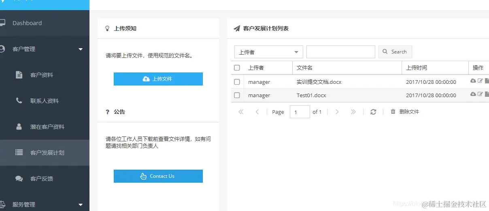Refresh the file list

(373, 112)
